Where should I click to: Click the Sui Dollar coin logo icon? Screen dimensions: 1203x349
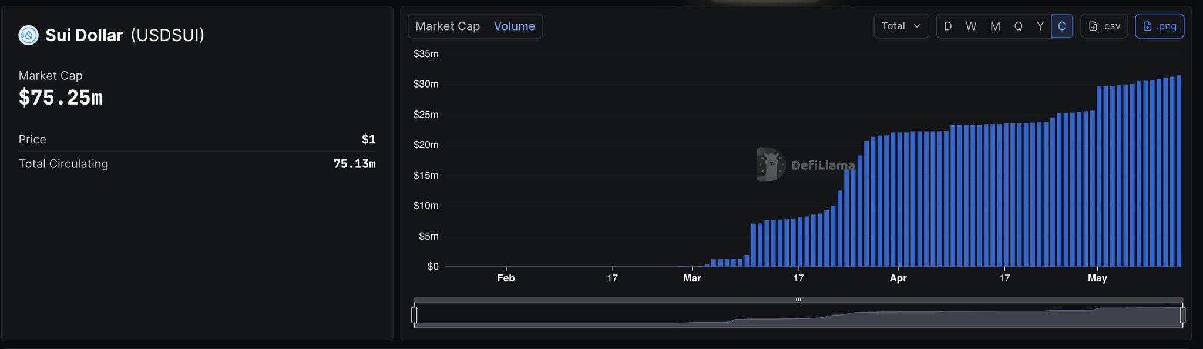tap(28, 35)
